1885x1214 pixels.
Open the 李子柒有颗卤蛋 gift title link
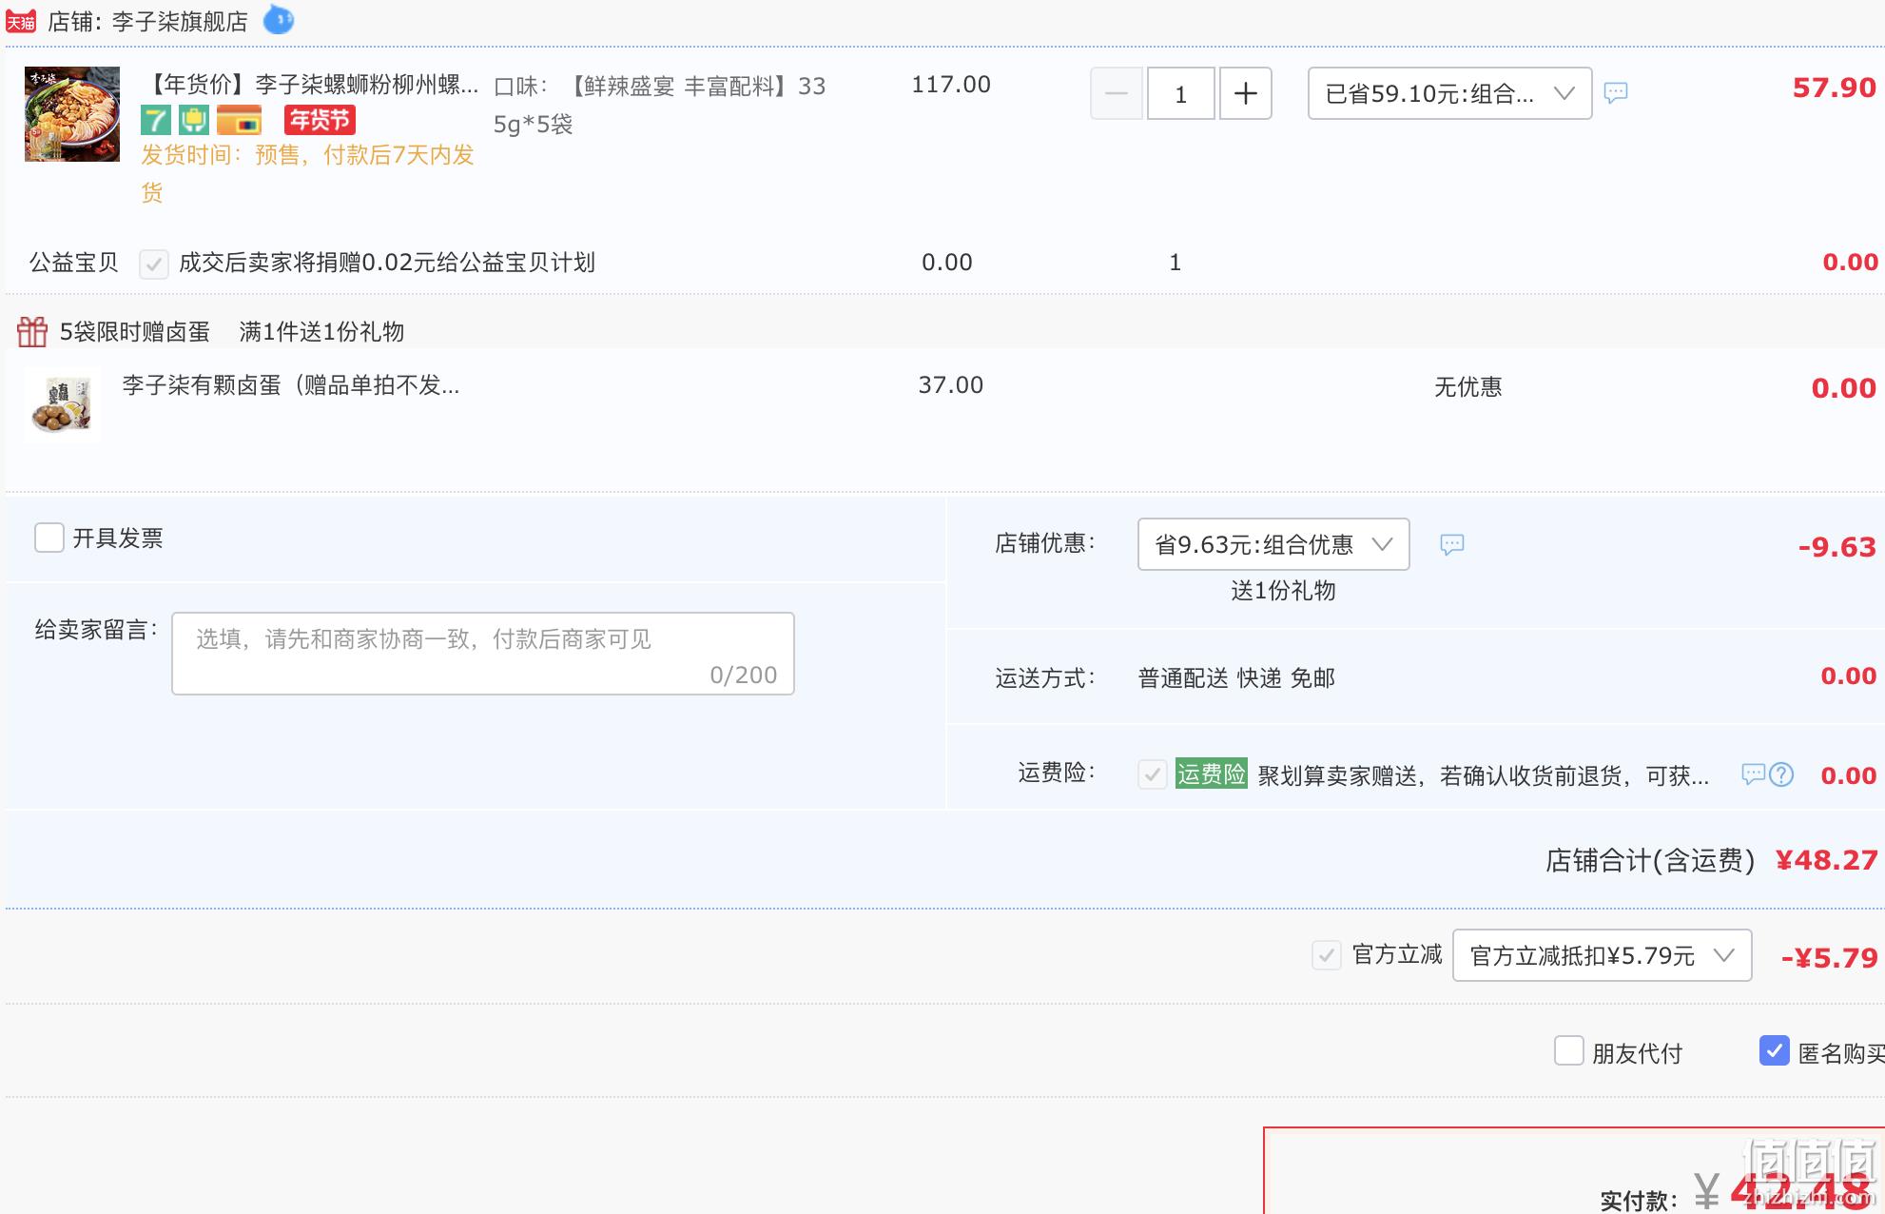pyautogui.click(x=291, y=385)
